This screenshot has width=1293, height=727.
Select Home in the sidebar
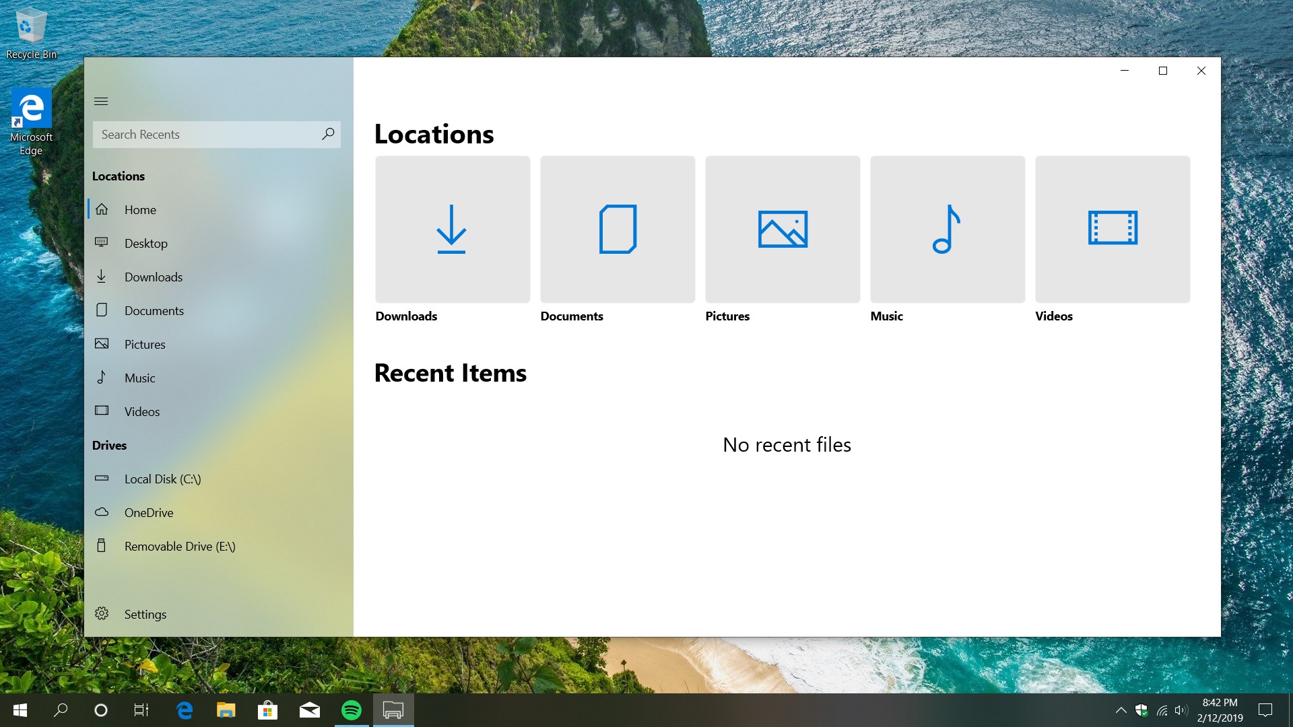(x=140, y=210)
